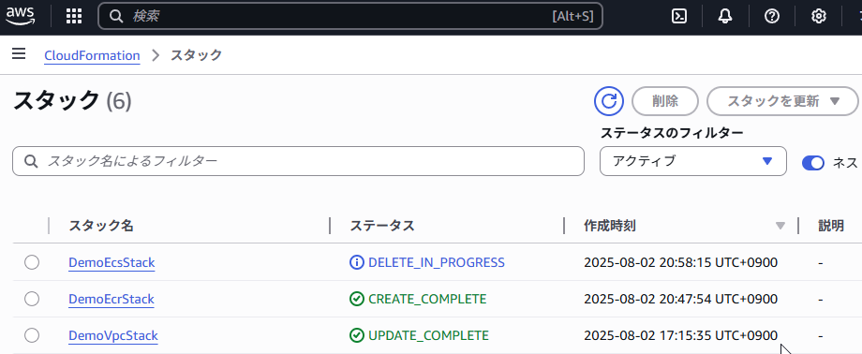Open the settings gear icon
The height and width of the screenshot is (354, 862).
pos(819,17)
